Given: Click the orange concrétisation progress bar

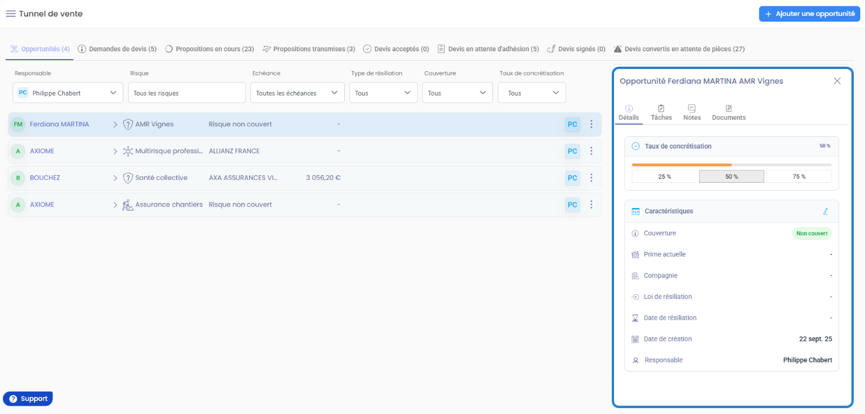Looking at the screenshot, I should [681, 165].
